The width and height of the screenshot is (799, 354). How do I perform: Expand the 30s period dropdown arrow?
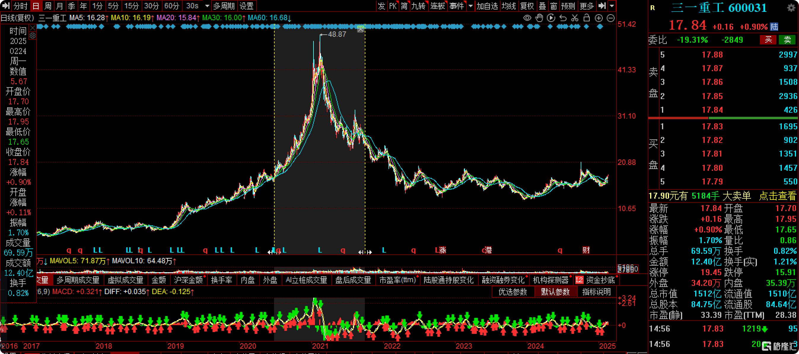(x=207, y=6)
